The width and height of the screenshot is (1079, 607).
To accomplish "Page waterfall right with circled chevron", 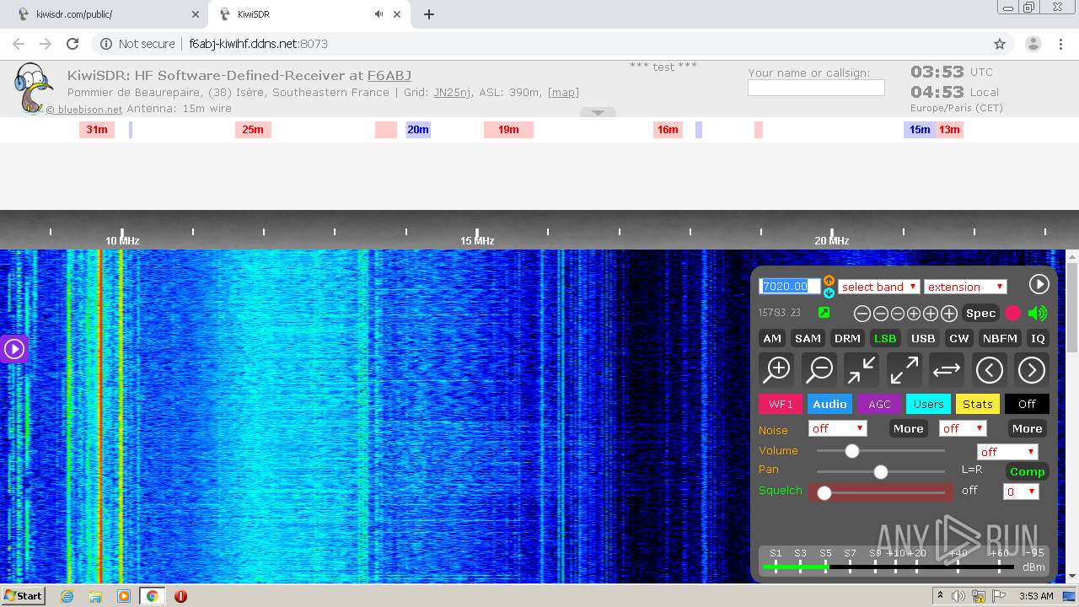I will [1031, 369].
